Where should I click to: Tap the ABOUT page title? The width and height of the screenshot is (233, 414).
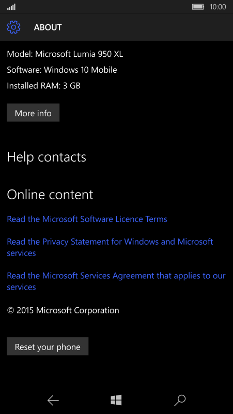pos(48,27)
